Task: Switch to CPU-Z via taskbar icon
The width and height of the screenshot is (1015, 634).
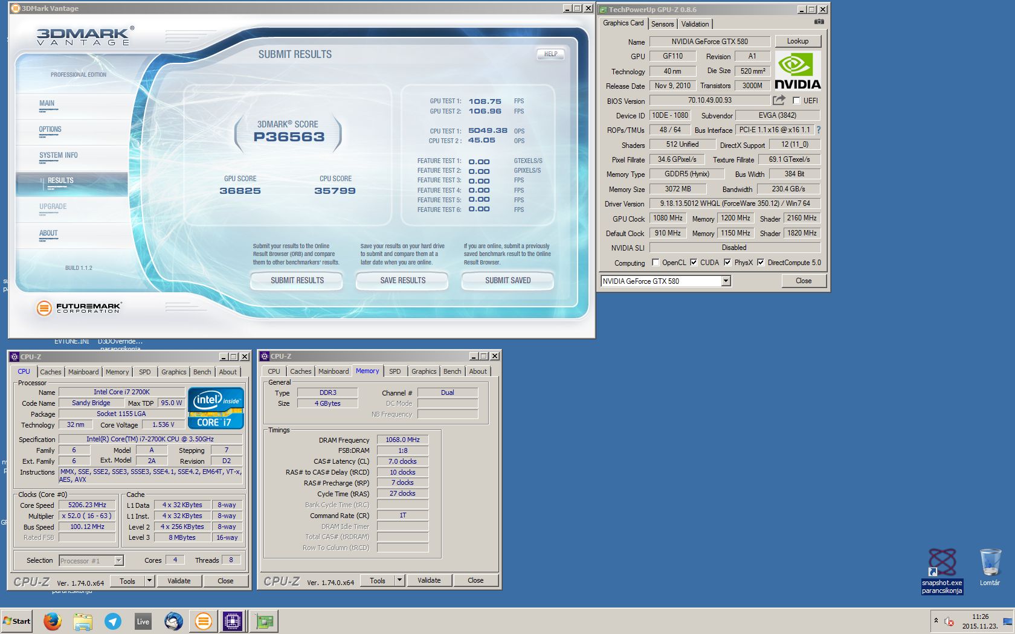Action: (233, 621)
